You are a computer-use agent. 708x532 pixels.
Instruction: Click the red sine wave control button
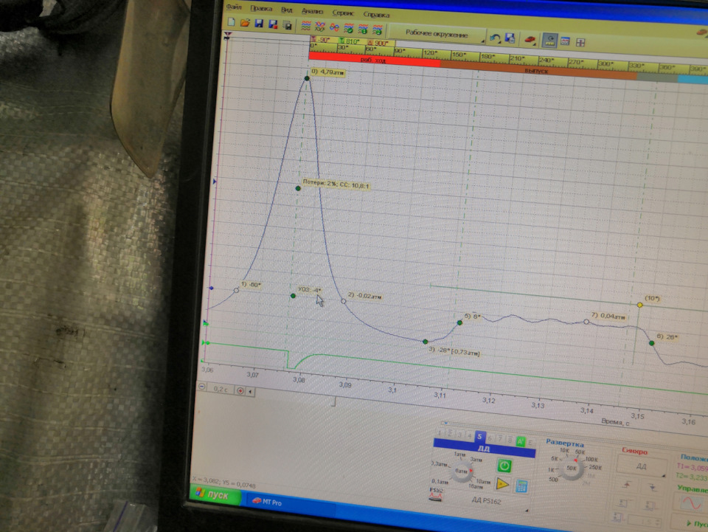(x=690, y=503)
